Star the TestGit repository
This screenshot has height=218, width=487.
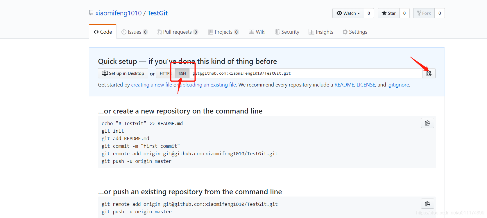[388, 13]
